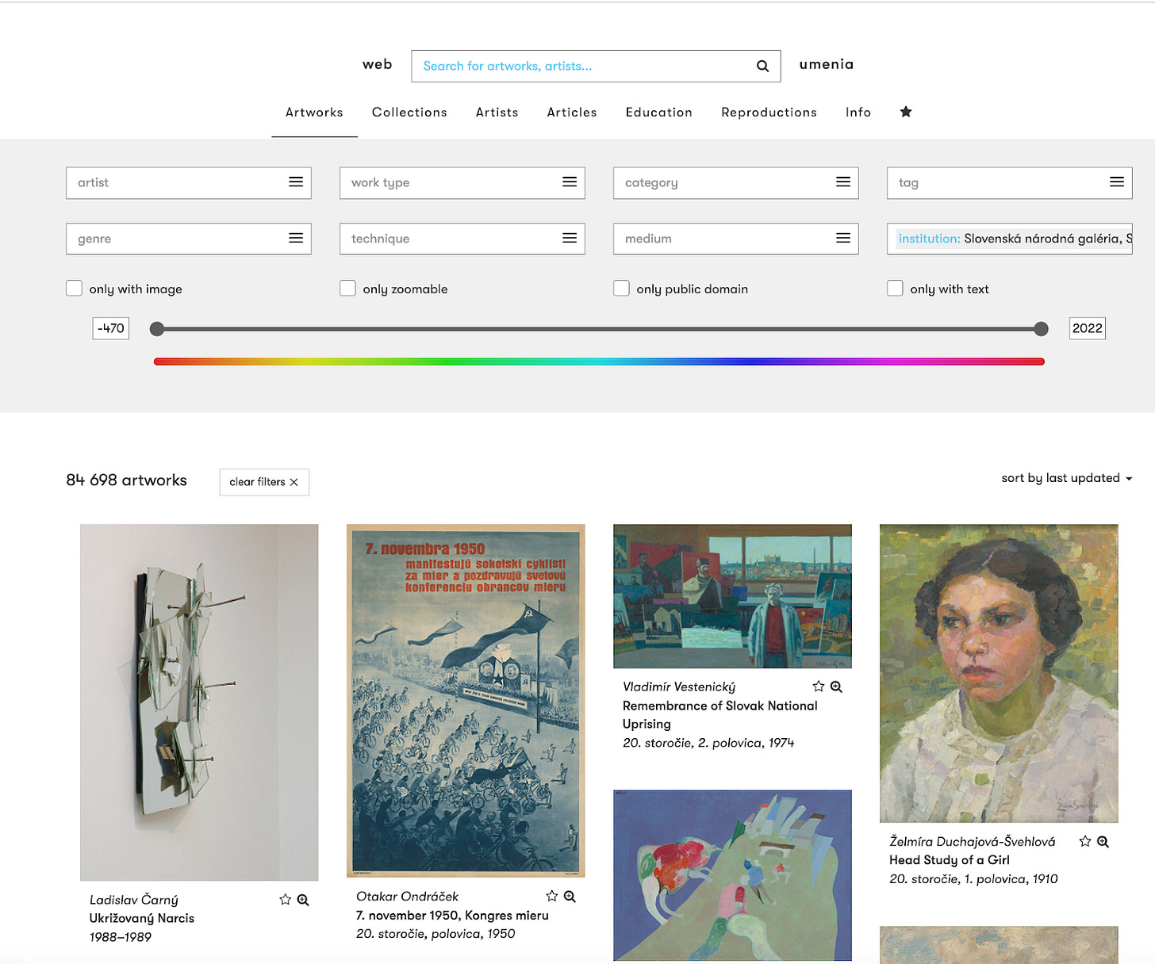The image size is (1155, 964).
Task: Star the Otakar Ondráček poster artwork
Action: coord(552,897)
